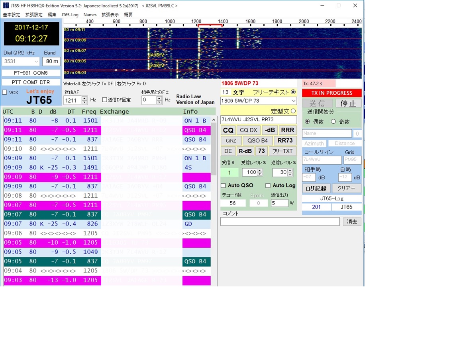Click the 送信出力 power input field
Image resolution: width=457 pixels, height=358 pixels.
(279, 203)
